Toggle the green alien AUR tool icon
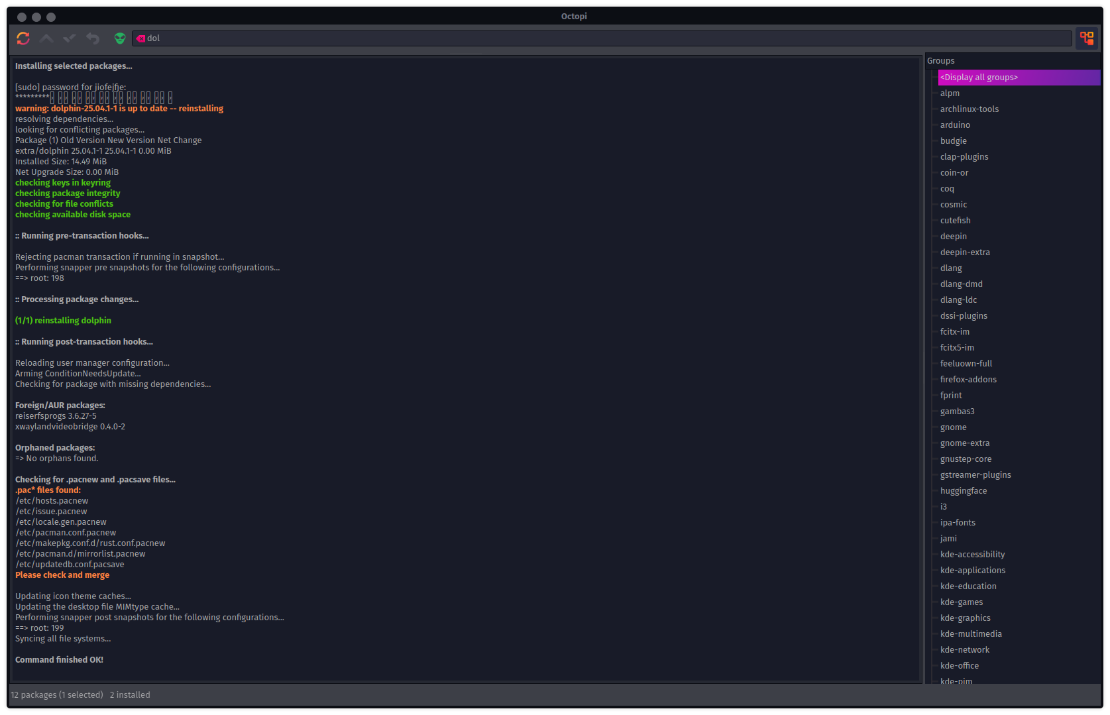 click(x=120, y=38)
